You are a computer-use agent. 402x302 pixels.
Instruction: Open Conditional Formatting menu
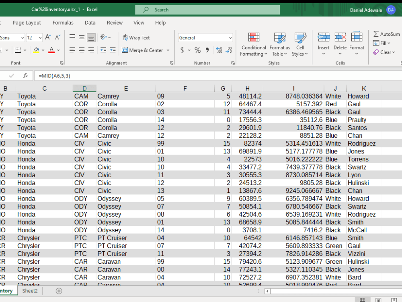[x=254, y=44]
